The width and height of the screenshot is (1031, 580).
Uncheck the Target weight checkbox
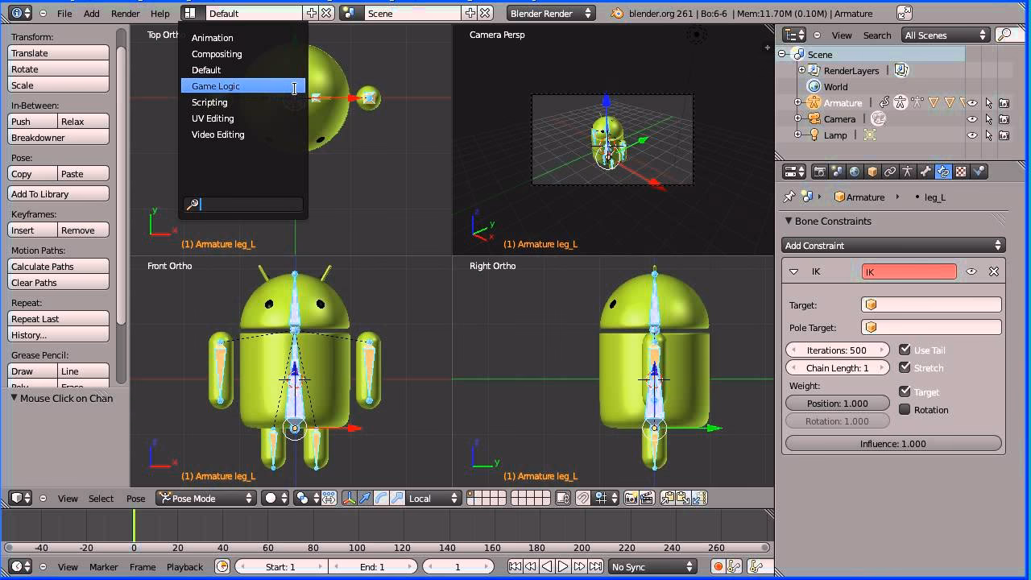(905, 391)
